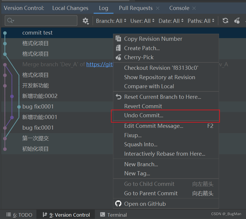Expand the Branch filter dropdown
246x219 pixels.
click(111, 21)
